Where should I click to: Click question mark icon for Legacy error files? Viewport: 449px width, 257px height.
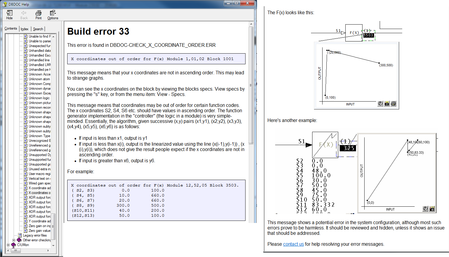(x=20, y=235)
